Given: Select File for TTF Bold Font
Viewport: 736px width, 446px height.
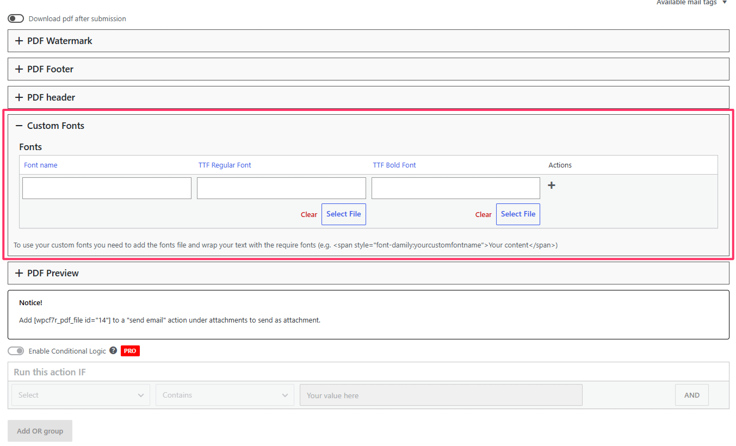Looking at the screenshot, I should pyautogui.click(x=518, y=214).
